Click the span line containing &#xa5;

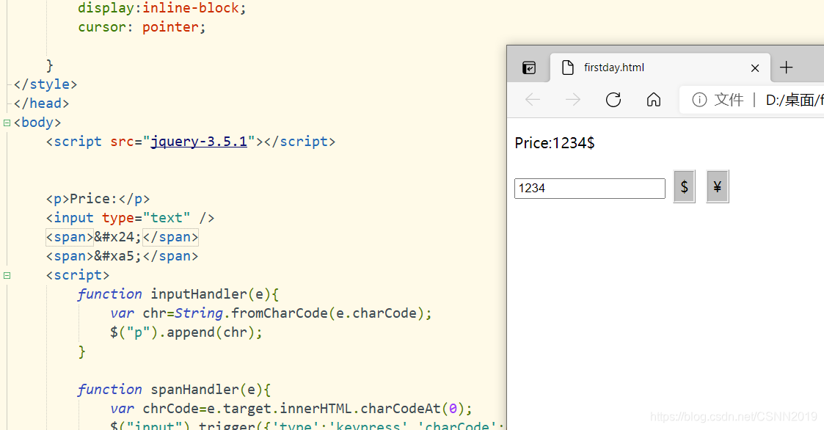(x=122, y=256)
